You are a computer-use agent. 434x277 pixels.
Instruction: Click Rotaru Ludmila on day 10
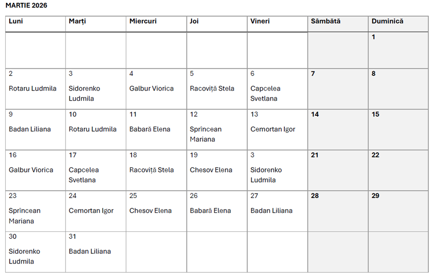coord(93,129)
